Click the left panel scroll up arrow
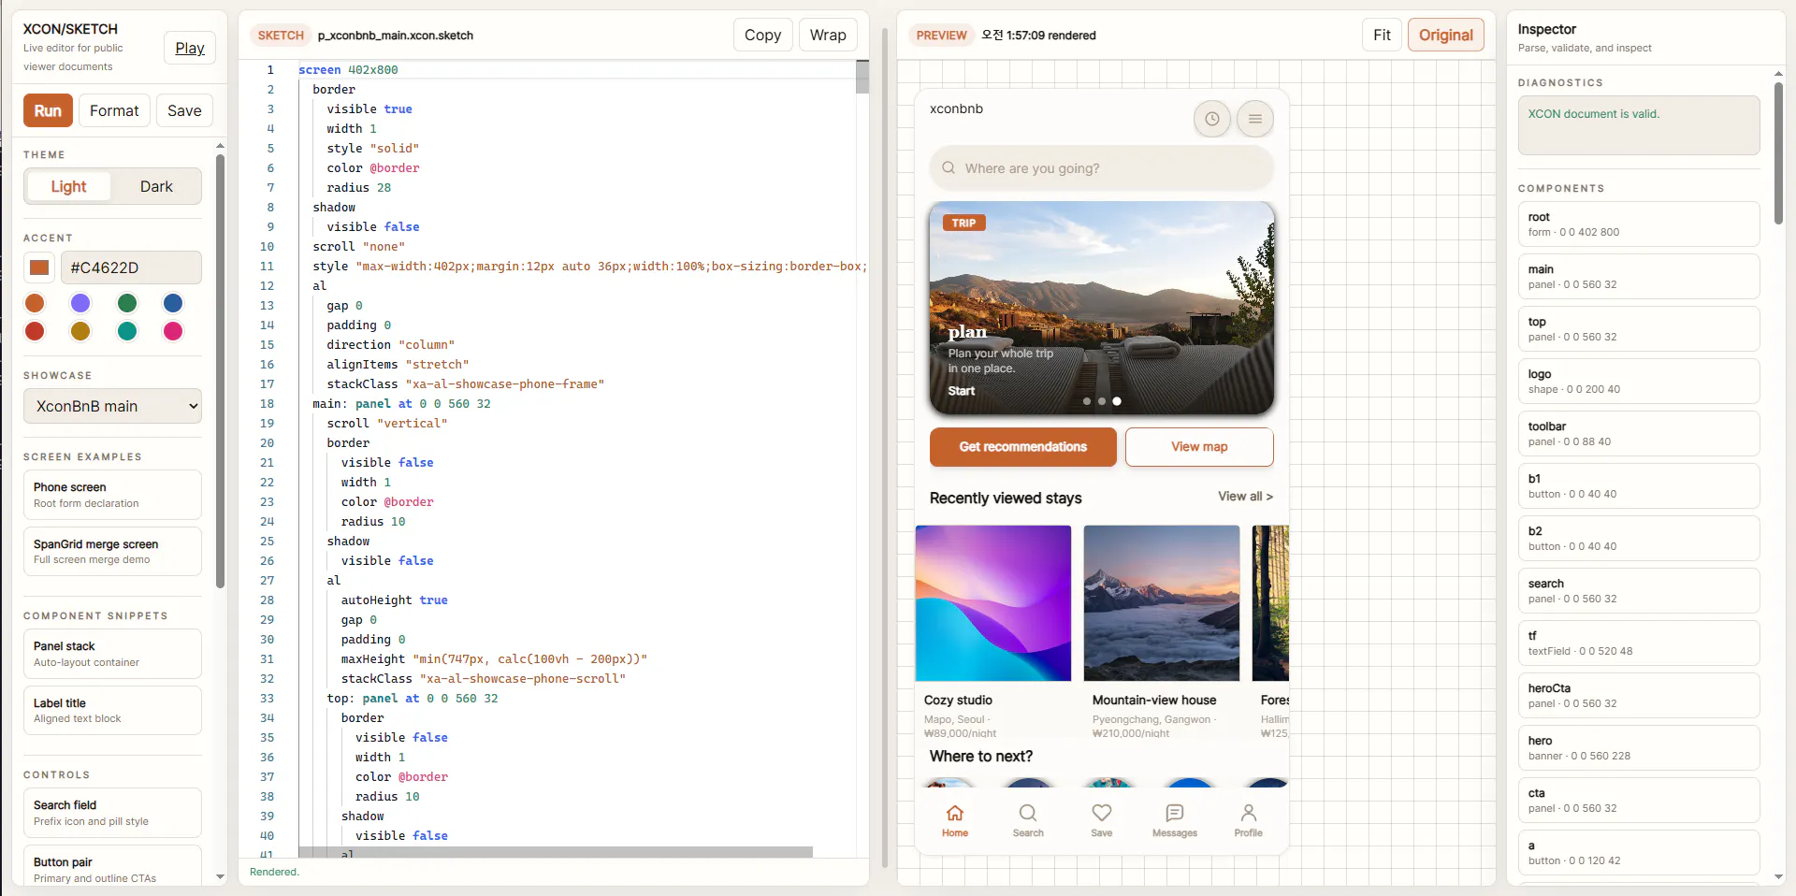Screen dimensions: 1796x896 point(220,146)
